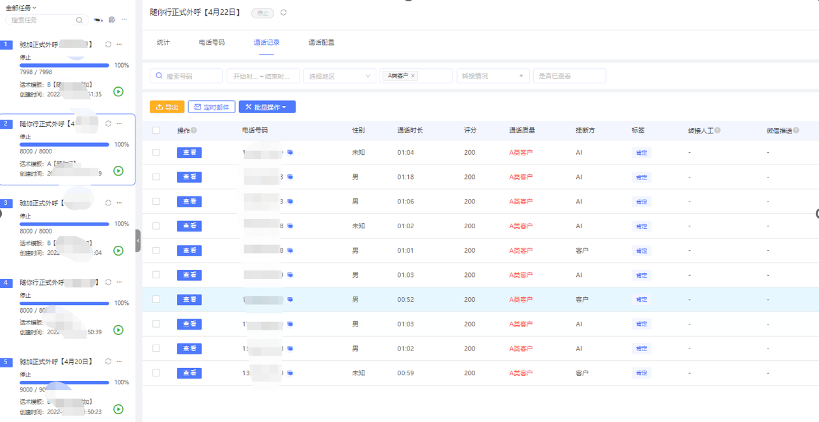Viewport: 819px width, 422px height.
Task: Click the 定时邮件 button
Action: (212, 107)
